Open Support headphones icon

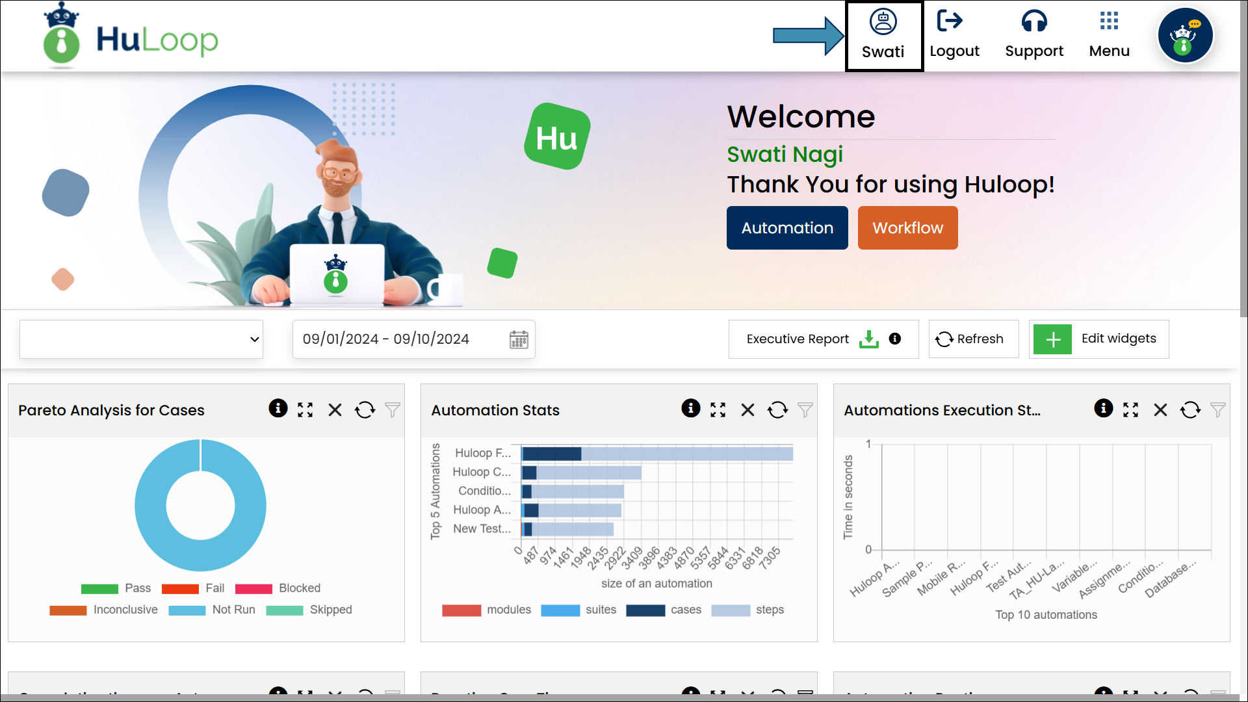[1033, 21]
